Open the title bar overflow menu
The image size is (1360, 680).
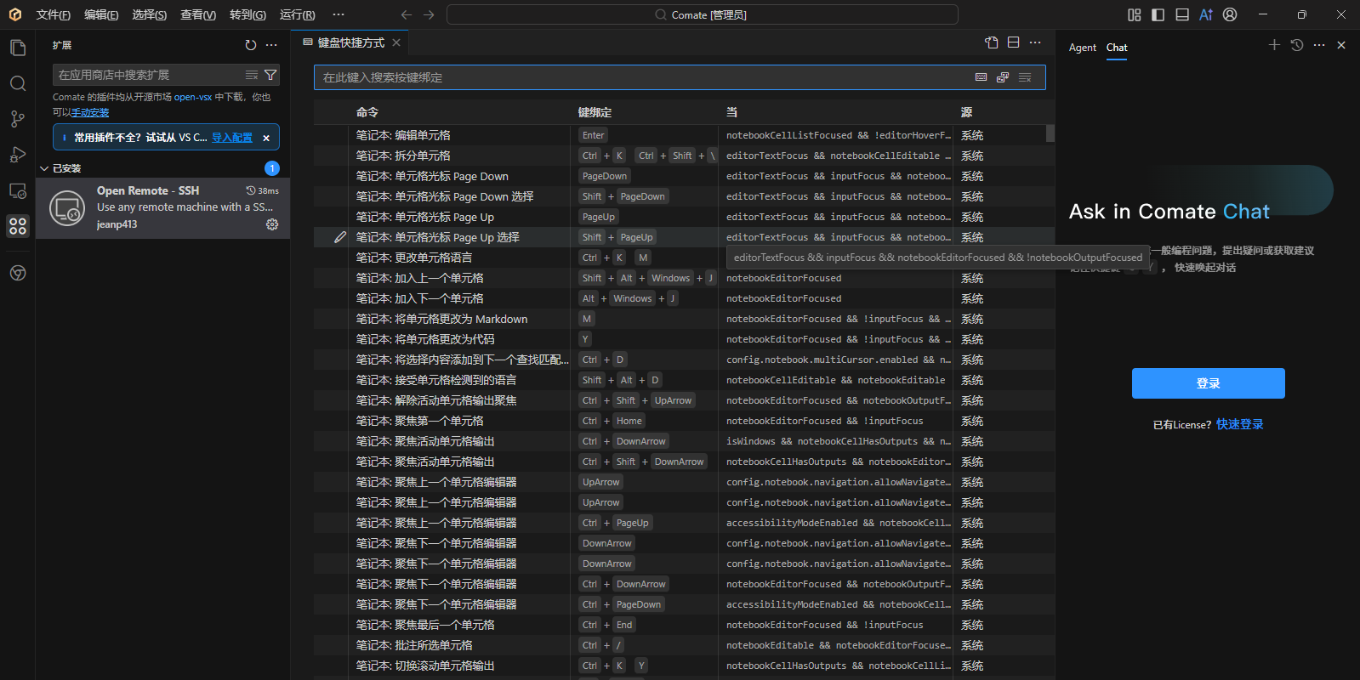[x=339, y=14]
